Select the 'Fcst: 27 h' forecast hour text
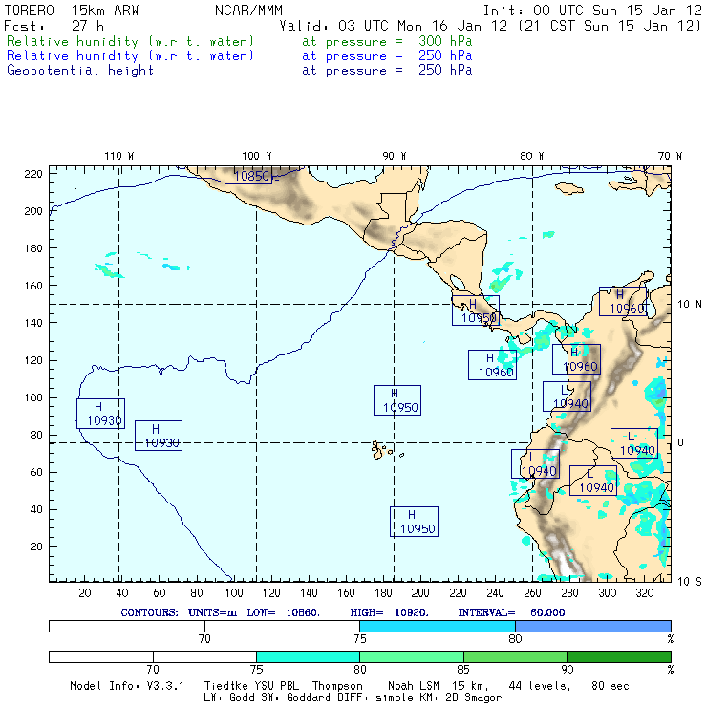 [54, 26]
